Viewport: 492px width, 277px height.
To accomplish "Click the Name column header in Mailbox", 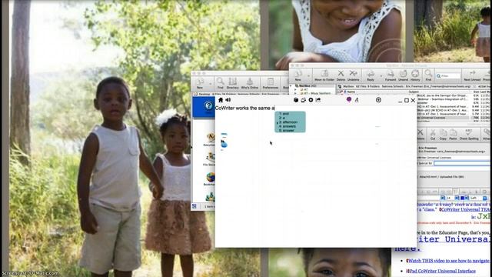I will [351, 92].
